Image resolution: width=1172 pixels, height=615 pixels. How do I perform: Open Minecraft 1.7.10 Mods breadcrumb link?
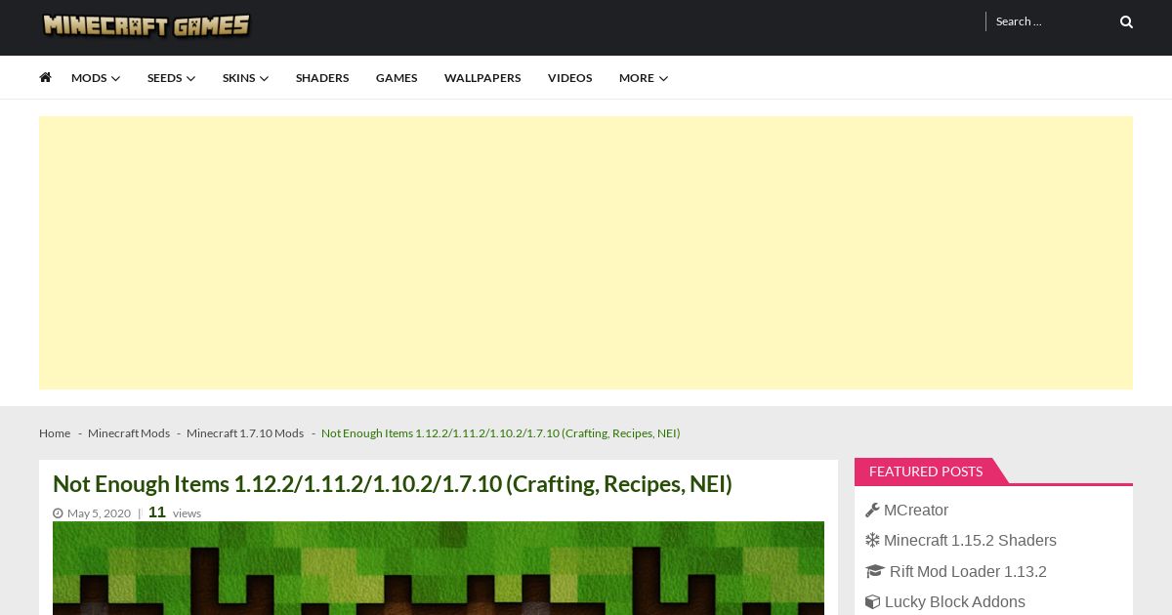(x=245, y=433)
